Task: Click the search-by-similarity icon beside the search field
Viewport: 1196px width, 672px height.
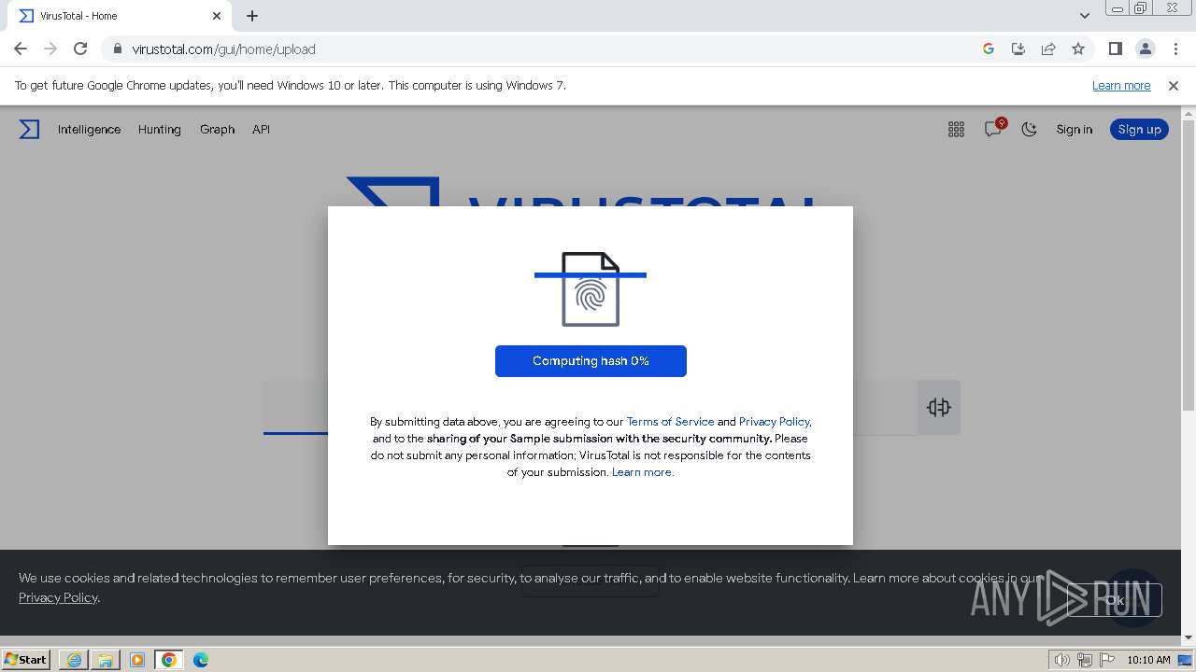Action: click(939, 407)
